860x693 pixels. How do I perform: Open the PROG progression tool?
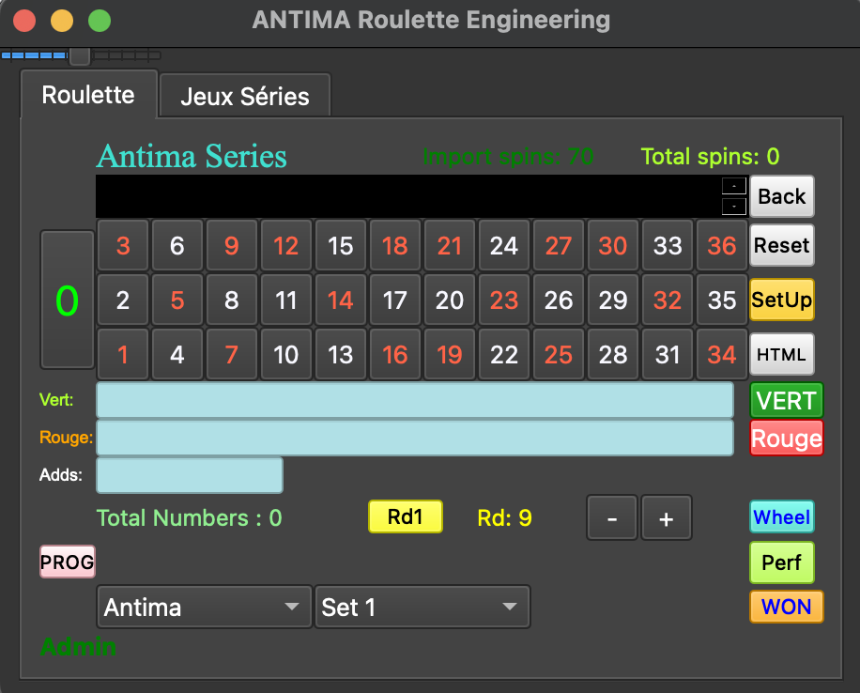(67, 562)
